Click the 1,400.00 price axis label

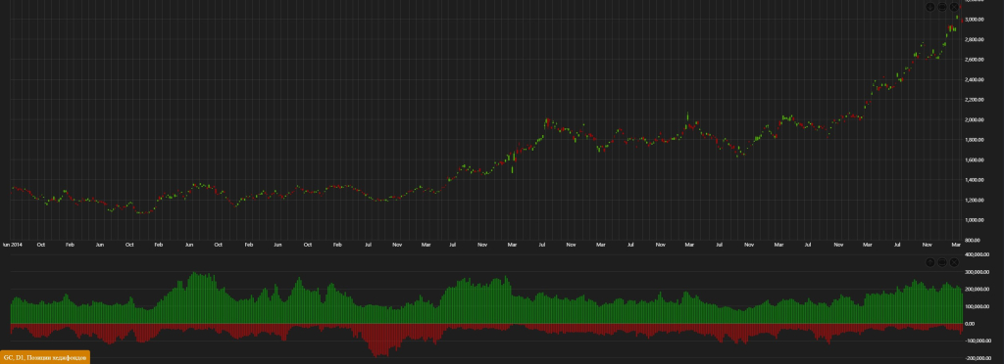[x=974, y=180]
